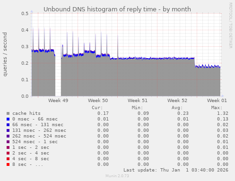Click the 2 sec - 4 sec swatch
Screen dimensions: 235x181
point(8,153)
